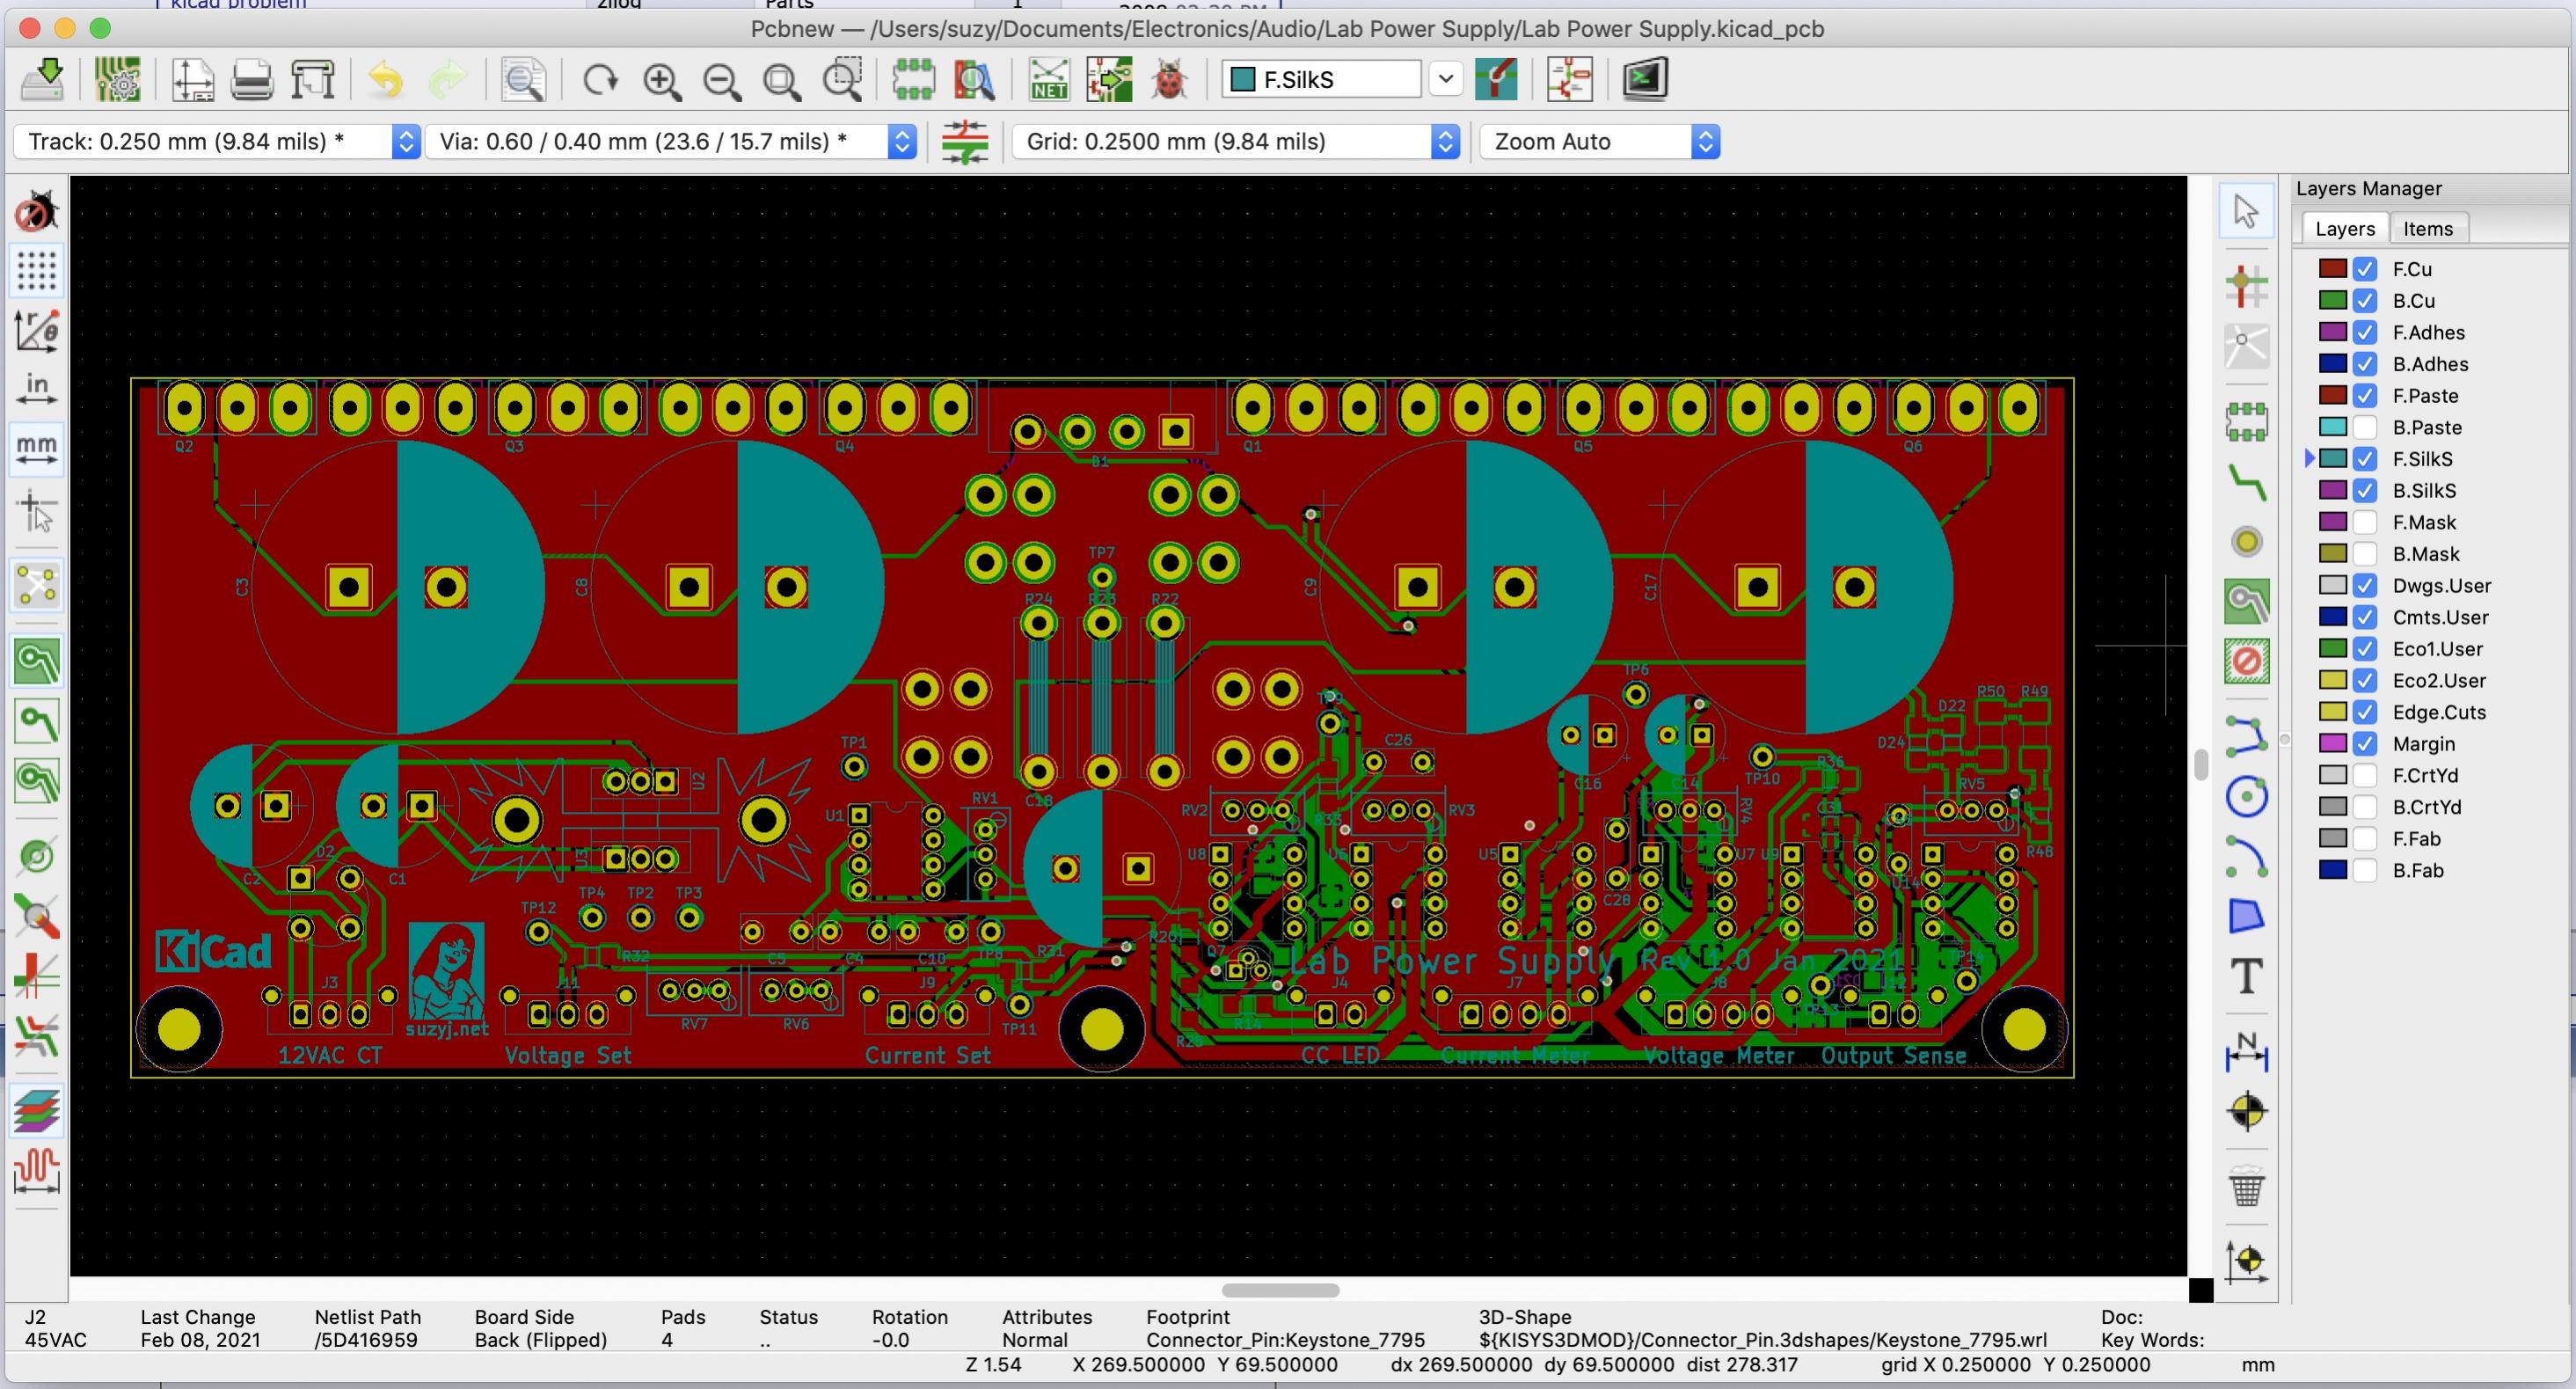Click the B.SilkS color swatch
The height and width of the screenshot is (1389, 2576).
(2333, 490)
